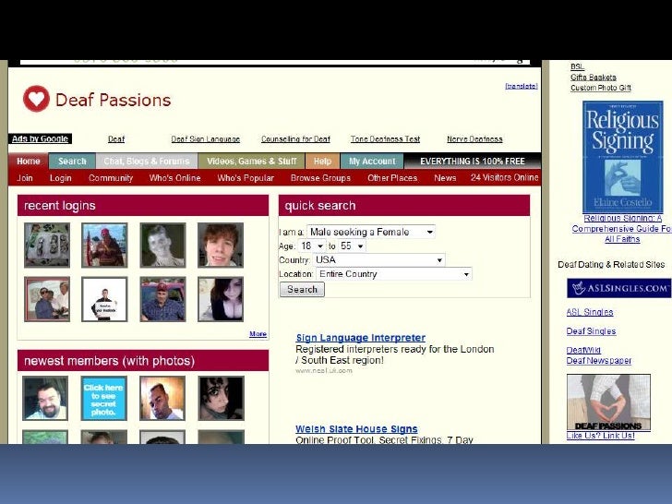672x504 pixels.
Task: Expand the 'Male seeking a Female' dropdown
Action: coord(371,232)
